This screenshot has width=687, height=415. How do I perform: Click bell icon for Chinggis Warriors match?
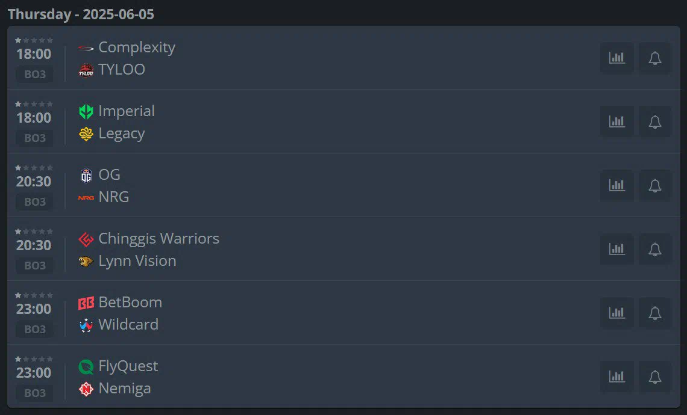tap(654, 249)
